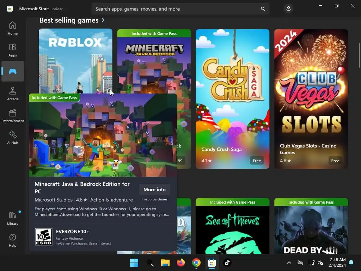
Task: Open the Dead by Daylight card
Action: click(x=311, y=226)
